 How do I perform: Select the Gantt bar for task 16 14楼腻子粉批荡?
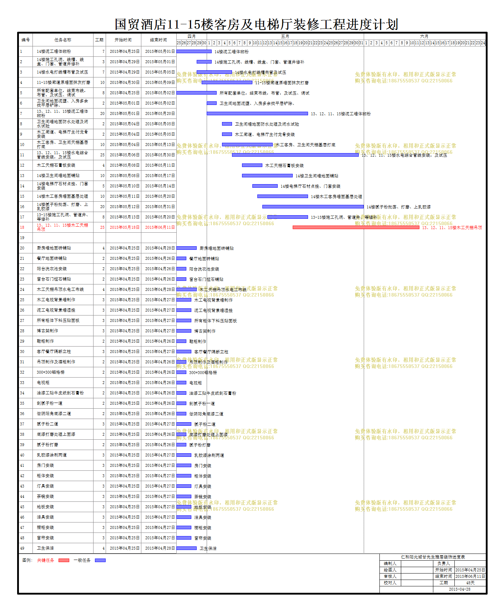pos(313,207)
